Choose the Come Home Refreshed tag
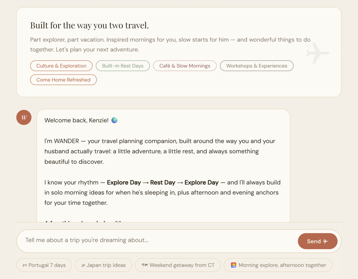Image resolution: width=358 pixels, height=279 pixels. pyautogui.click(x=63, y=80)
